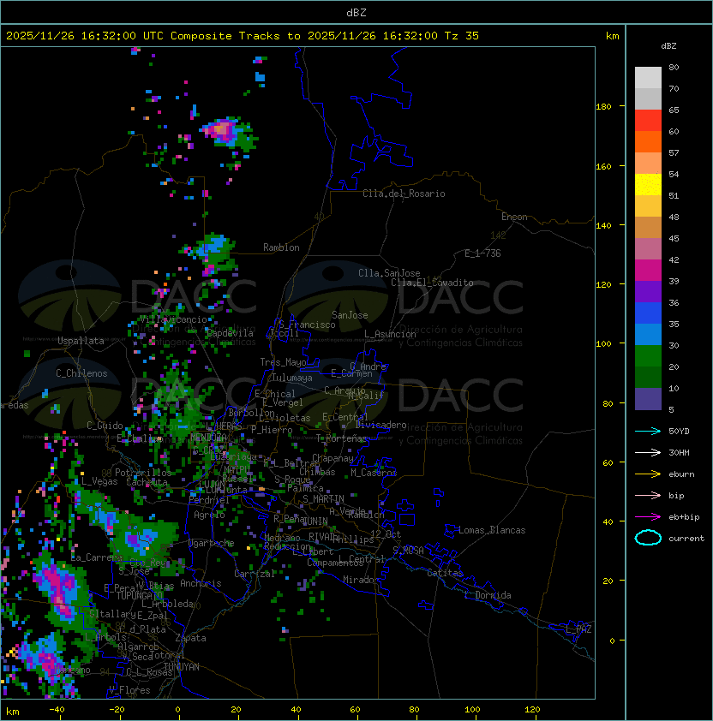Click the Catitas place label
Viewport: 713px width, 721px height.
tap(445, 573)
